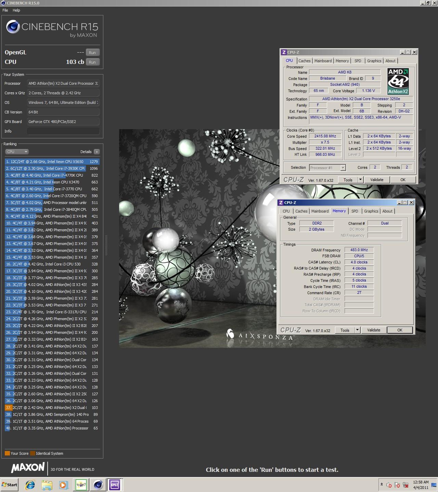This screenshot has width=438, height=492.
Task: Click Validate in lower CPU-Z window
Action: click(x=374, y=330)
